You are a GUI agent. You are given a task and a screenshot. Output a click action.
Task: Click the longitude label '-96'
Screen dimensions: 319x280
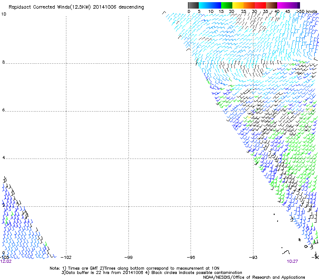click(x=191, y=258)
